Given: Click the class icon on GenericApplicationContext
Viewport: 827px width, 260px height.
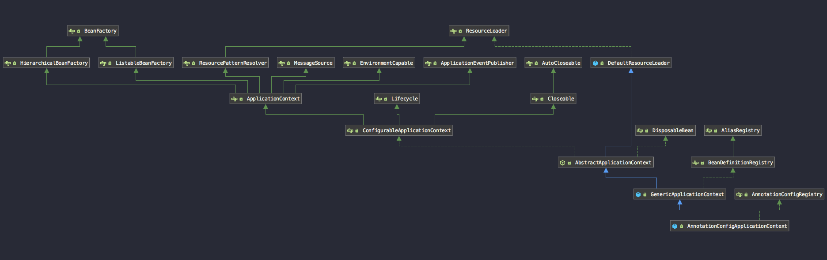Looking at the screenshot, I should [x=638, y=194].
